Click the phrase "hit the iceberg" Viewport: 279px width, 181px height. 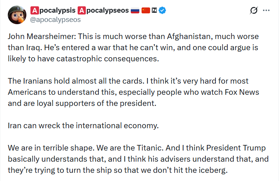tap(207, 170)
